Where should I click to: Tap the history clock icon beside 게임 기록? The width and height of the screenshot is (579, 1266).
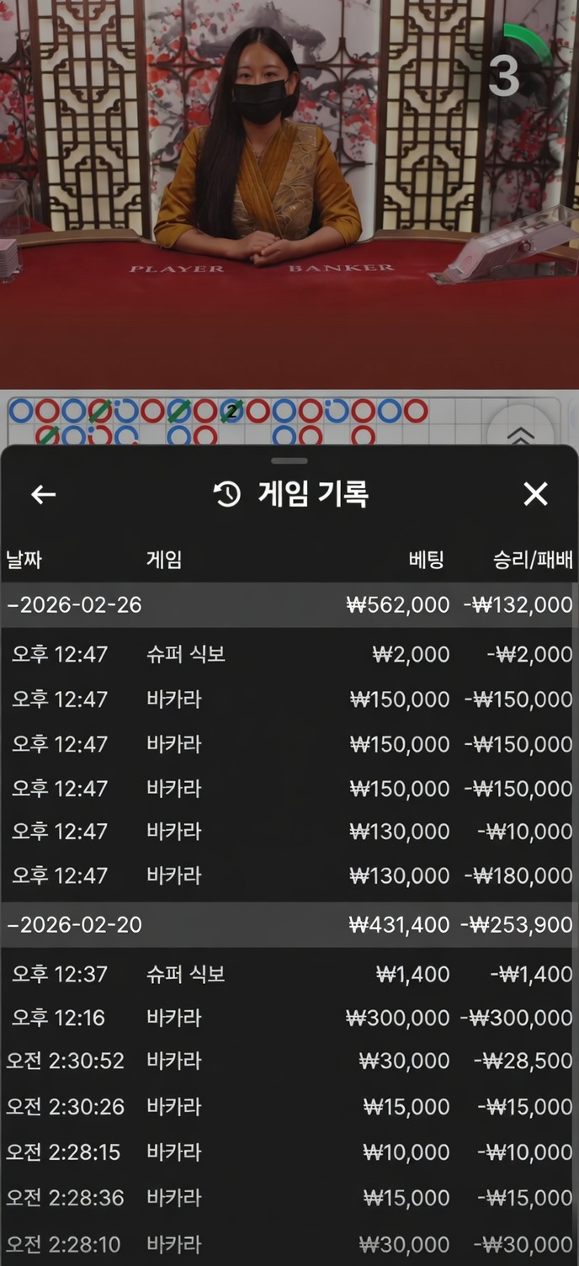click(x=227, y=494)
